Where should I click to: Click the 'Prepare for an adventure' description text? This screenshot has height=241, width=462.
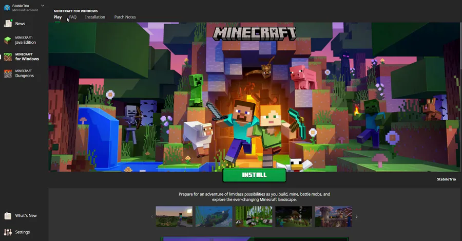254,197
